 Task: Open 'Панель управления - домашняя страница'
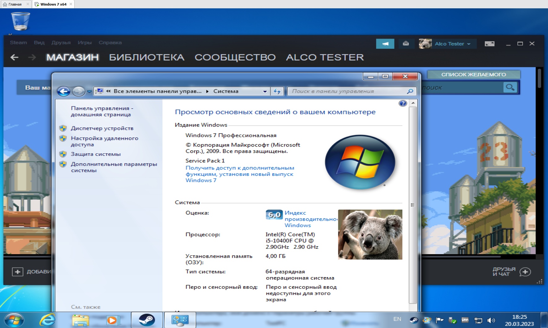coord(102,111)
